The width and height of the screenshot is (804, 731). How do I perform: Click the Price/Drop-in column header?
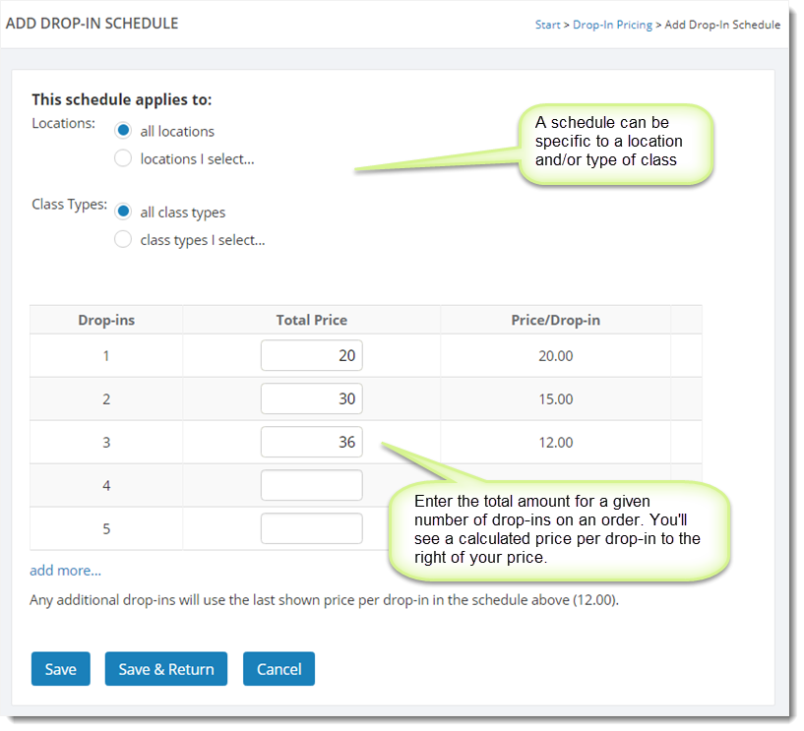[x=555, y=320]
